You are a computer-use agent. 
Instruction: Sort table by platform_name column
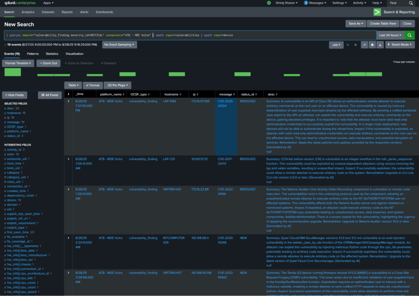click(112, 94)
